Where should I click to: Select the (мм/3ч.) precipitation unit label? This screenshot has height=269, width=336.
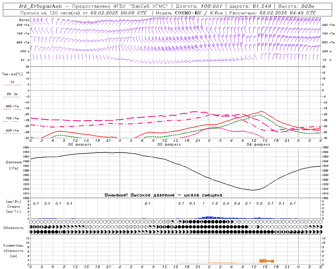[14, 201]
